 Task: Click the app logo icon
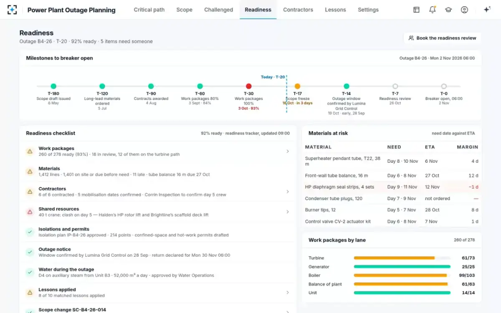tap(12, 10)
